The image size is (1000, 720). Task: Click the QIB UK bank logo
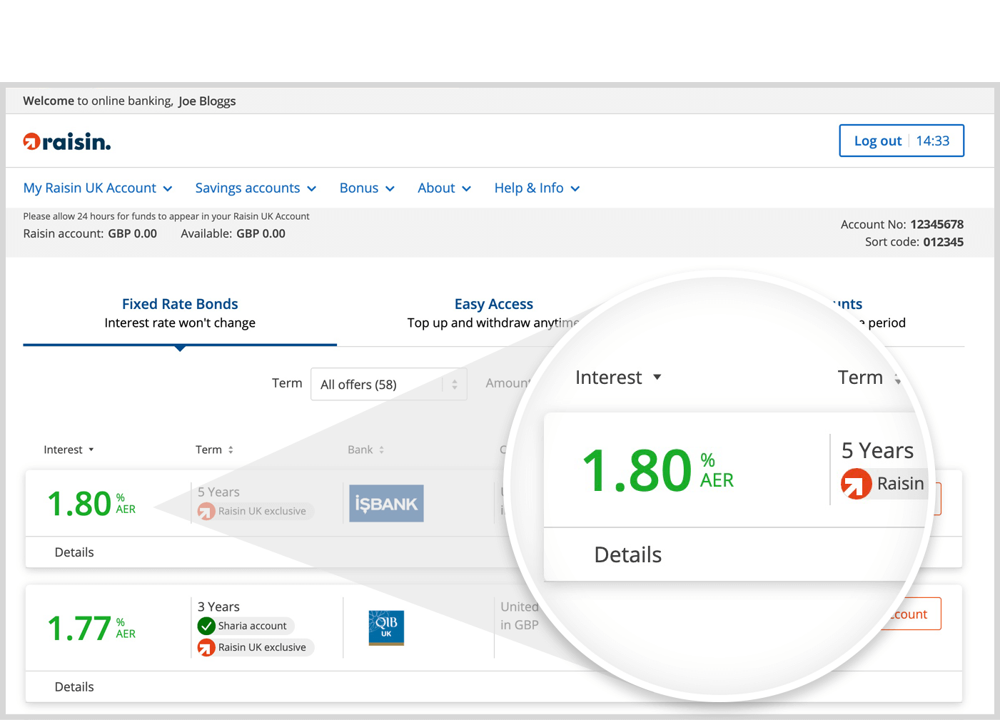click(386, 628)
